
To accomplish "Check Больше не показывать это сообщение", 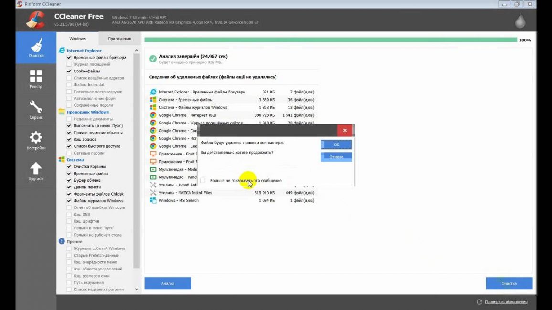I will (x=203, y=180).
